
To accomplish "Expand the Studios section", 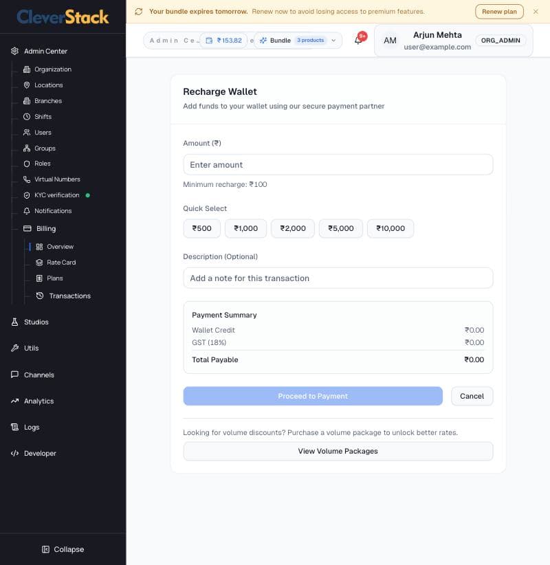I will (36, 322).
